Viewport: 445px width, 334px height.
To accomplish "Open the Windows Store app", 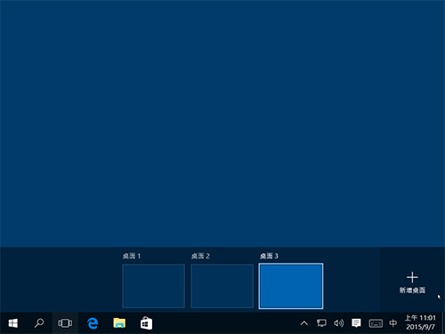I will click(x=146, y=323).
